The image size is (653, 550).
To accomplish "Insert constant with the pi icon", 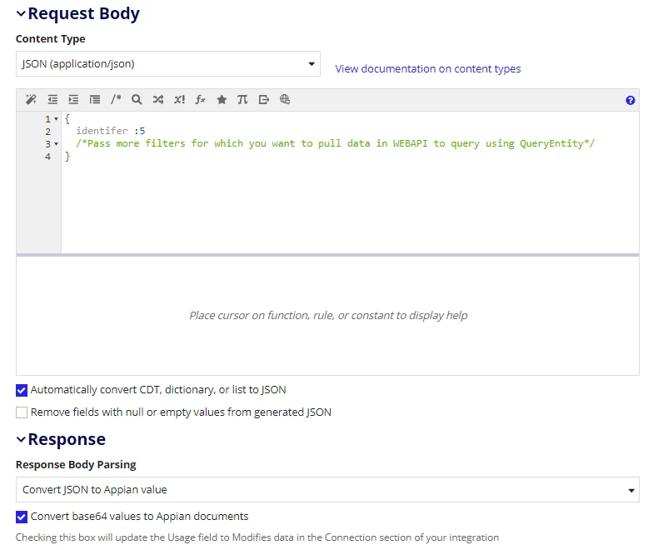I will pyautogui.click(x=242, y=100).
